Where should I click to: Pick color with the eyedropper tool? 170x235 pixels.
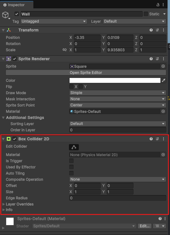pyautogui.click(x=164, y=80)
